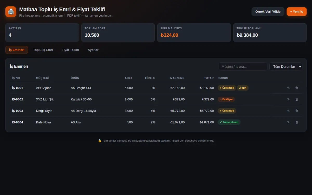Open the Tüm Durumlar status filter dropdown
The height and width of the screenshot is (195, 312).
[286, 67]
